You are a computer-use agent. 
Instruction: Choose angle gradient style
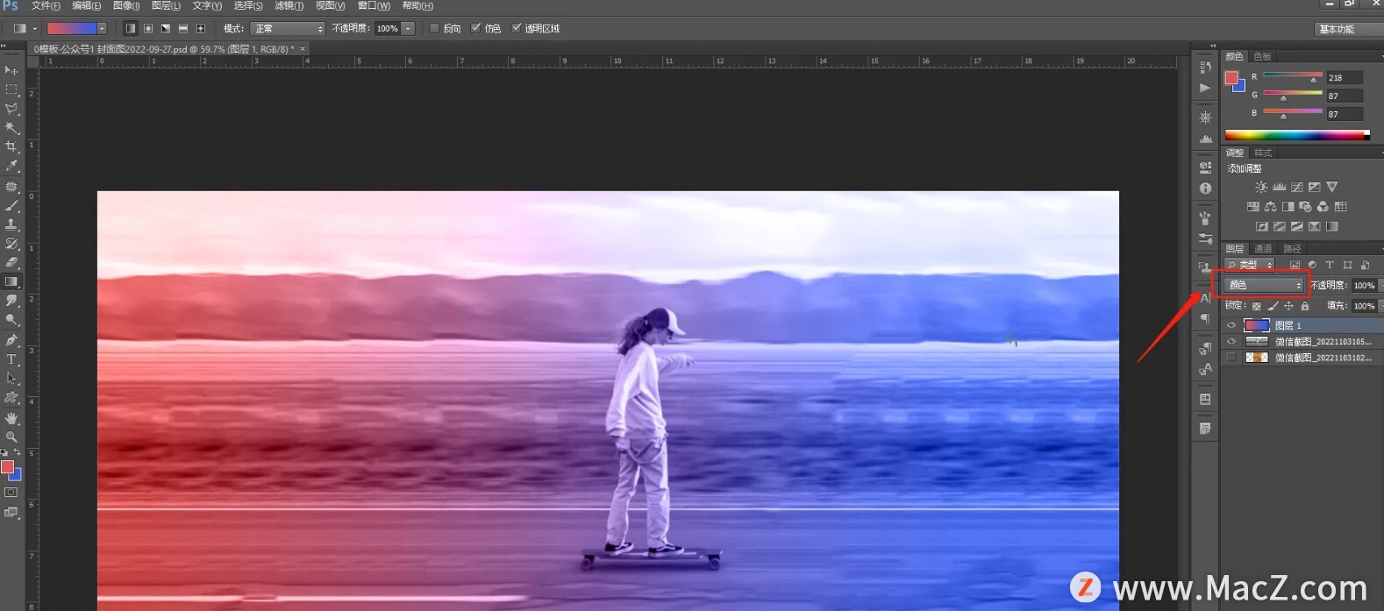point(165,28)
